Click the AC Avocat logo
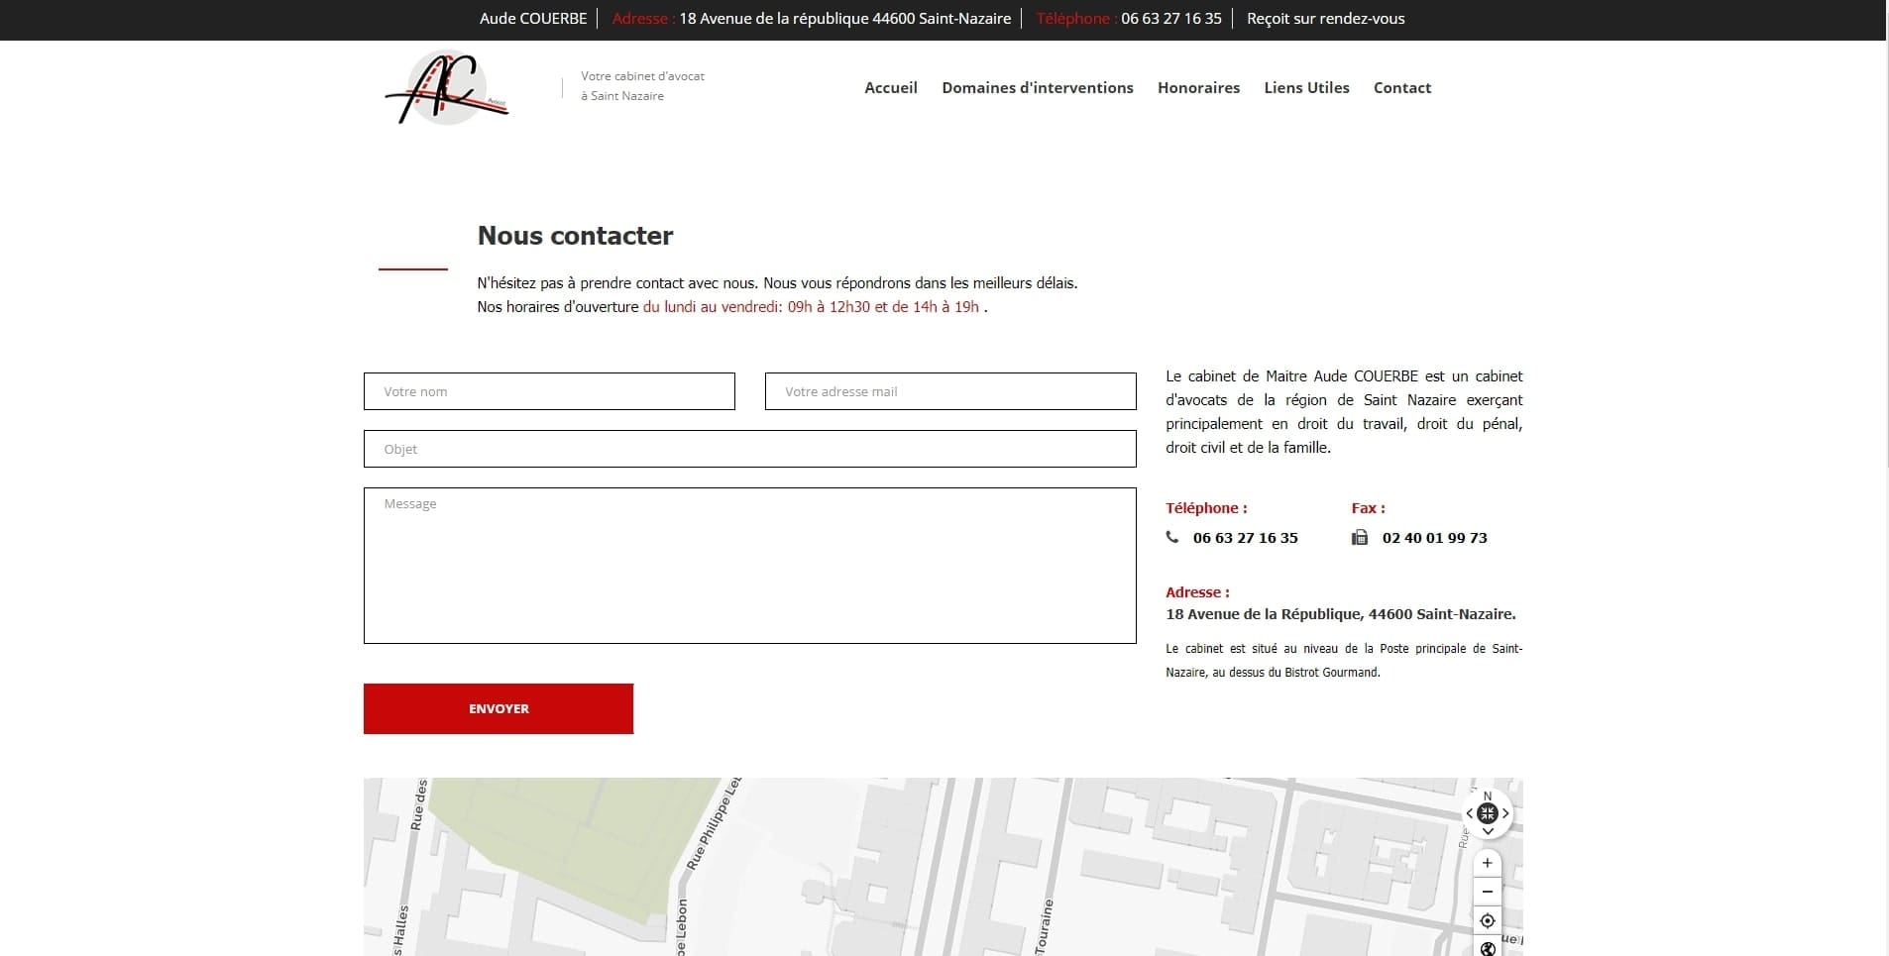Image resolution: width=1889 pixels, height=956 pixels. coord(447,87)
